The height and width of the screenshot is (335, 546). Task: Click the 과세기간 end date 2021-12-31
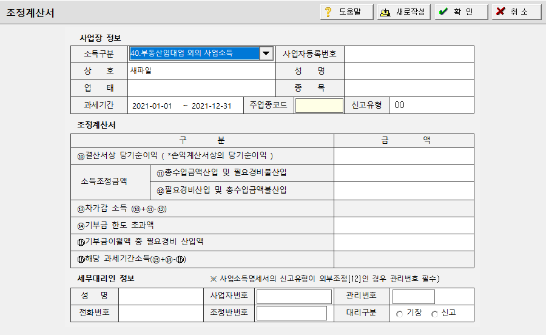(x=211, y=106)
